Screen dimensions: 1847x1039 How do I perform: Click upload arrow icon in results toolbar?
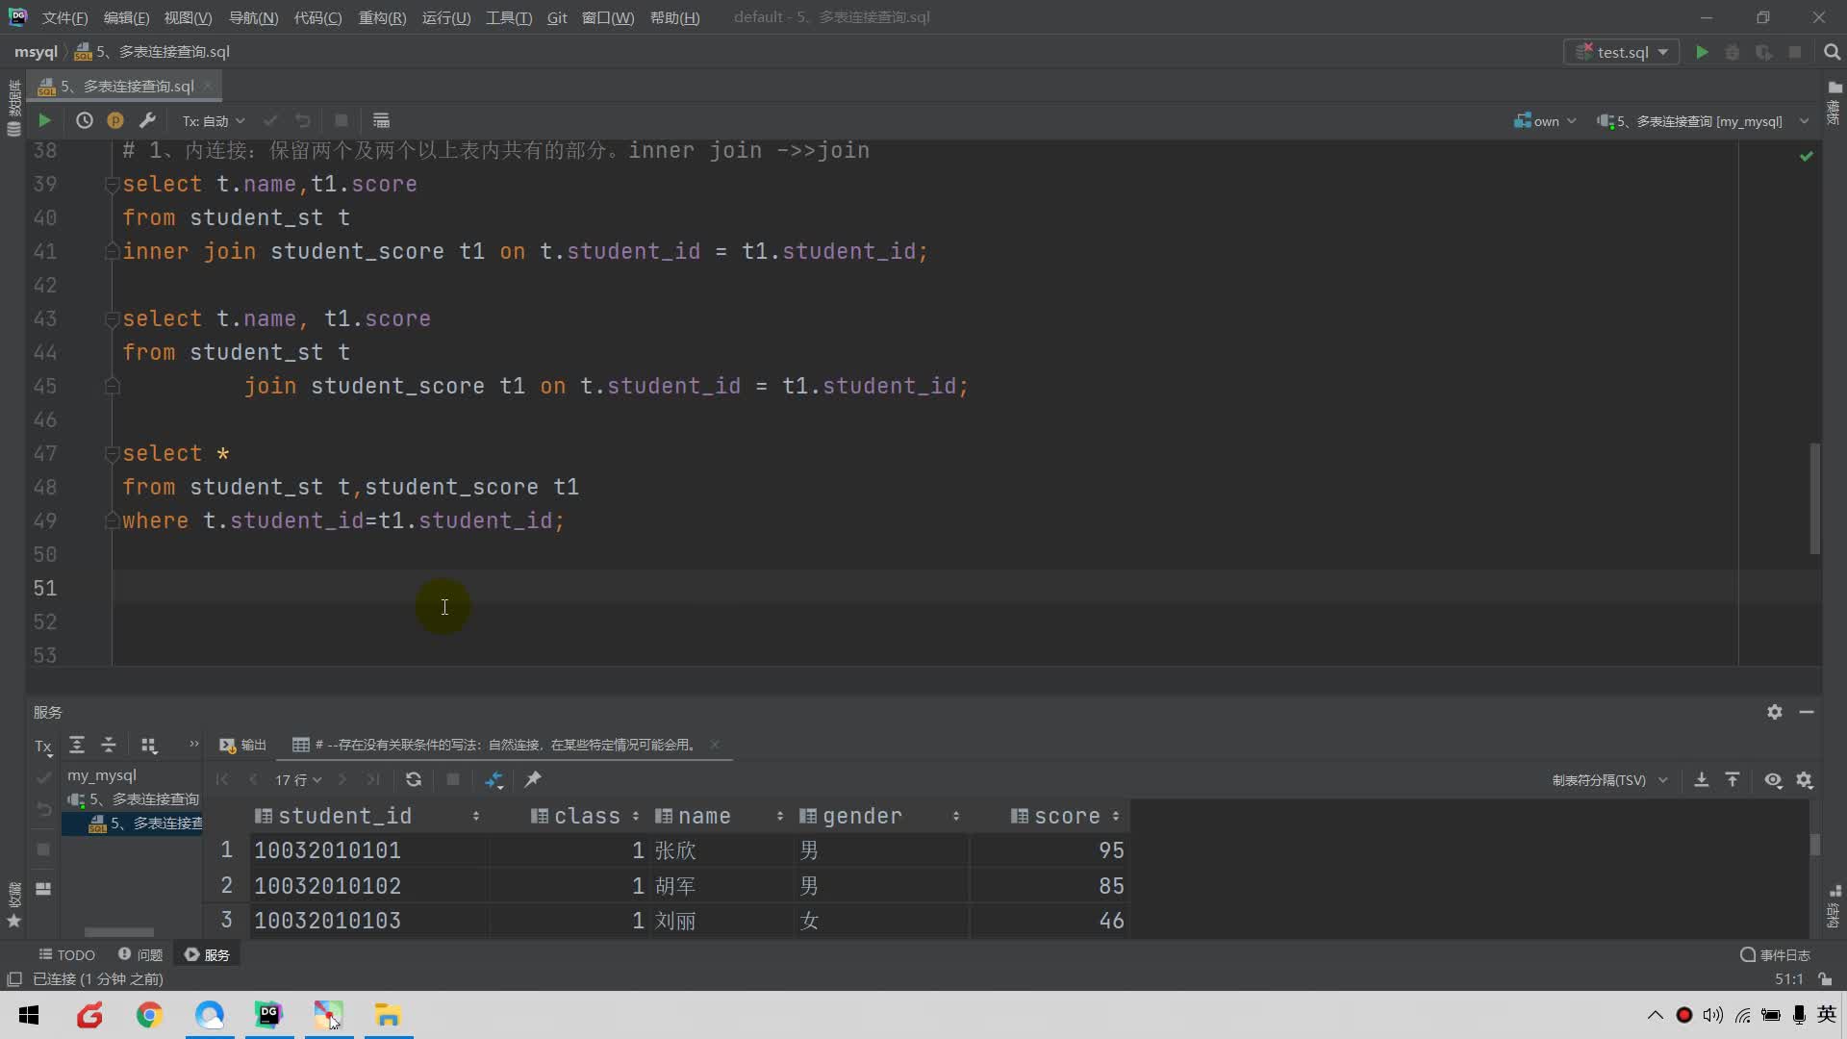1733,779
